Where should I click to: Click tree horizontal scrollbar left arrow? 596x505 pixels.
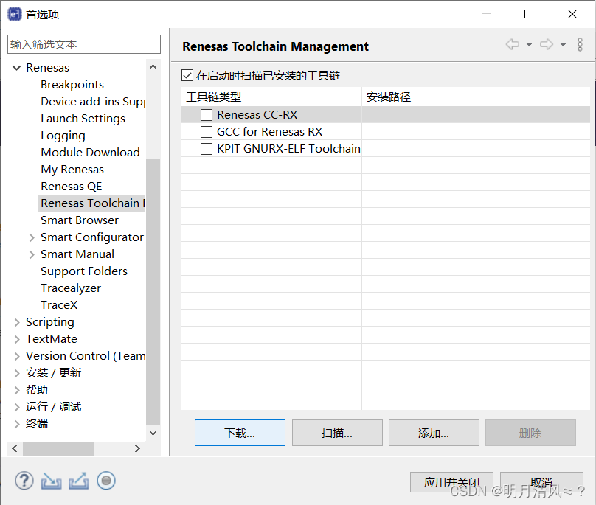[x=15, y=449]
